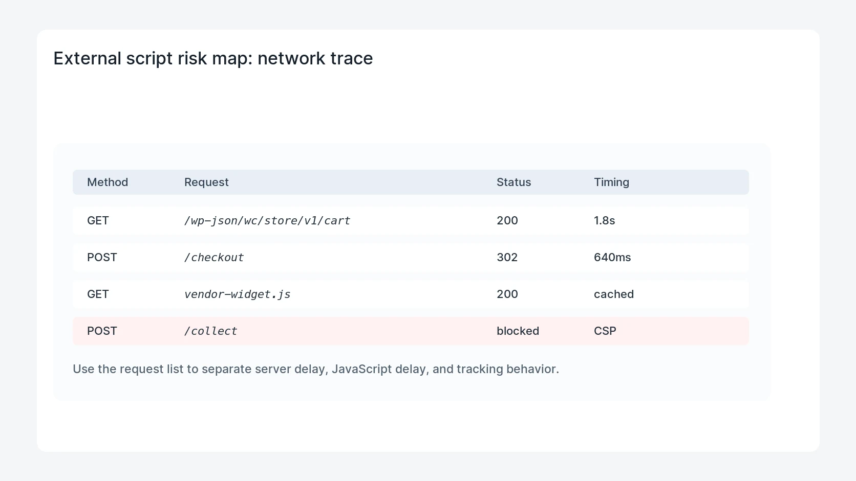The image size is (856, 481).
Task: Click the 302 status code
Action: pyautogui.click(x=507, y=257)
